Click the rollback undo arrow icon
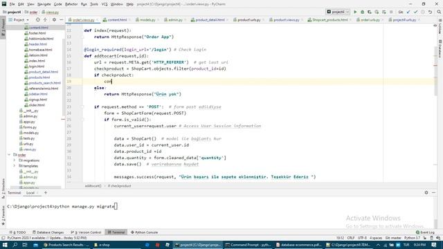Screen dimensions: 443x249 click(430, 12)
